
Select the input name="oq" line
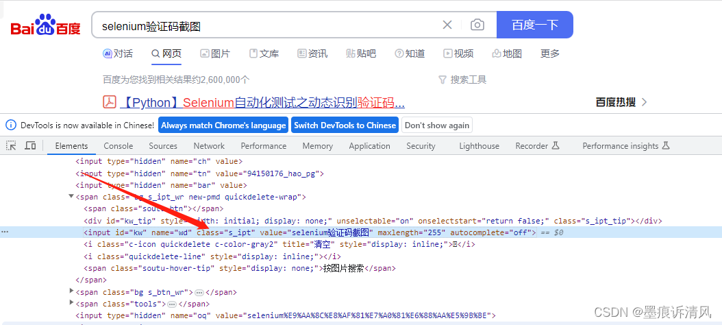tap(286, 316)
